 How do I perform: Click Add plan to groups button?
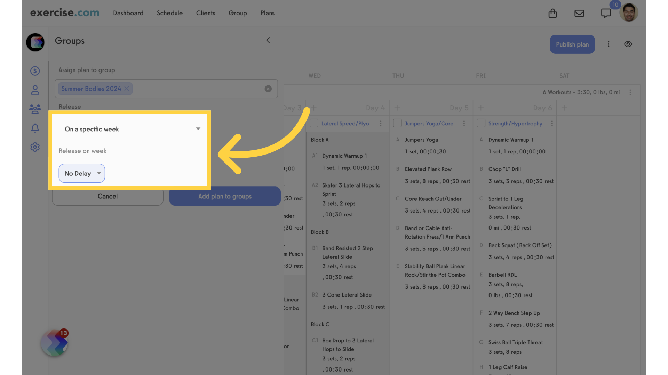click(x=225, y=196)
